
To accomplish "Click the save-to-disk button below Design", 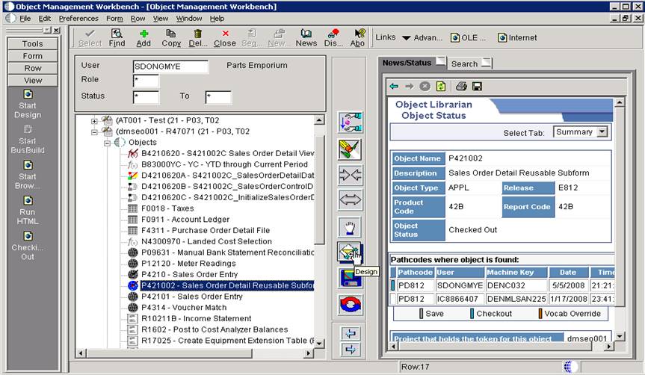I will point(351,278).
